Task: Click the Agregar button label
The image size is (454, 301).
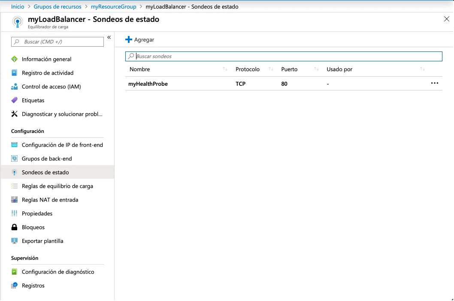Action: pyautogui.click(x=144, y=39)
